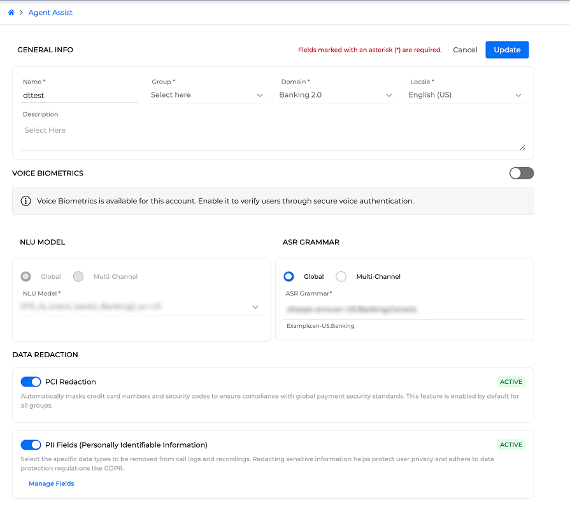
Task: Open the Group dropdown
Action: 208,95
